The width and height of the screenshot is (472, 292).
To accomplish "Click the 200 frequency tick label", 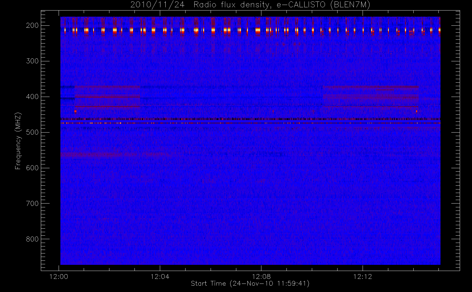I will [32, 25].
